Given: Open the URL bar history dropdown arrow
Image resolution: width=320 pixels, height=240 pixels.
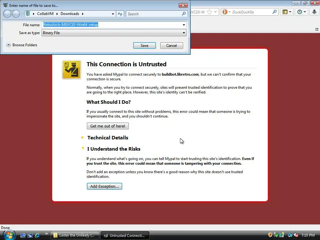Looking at the screenshot, I should point(215,12).
